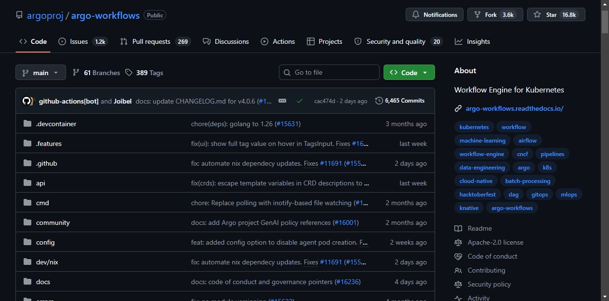Image resolution: width=609 pixels, height=301 pixels.
Task: Open argo-workflows.readthedocs.io link
Action: click(x=515, y=108)
